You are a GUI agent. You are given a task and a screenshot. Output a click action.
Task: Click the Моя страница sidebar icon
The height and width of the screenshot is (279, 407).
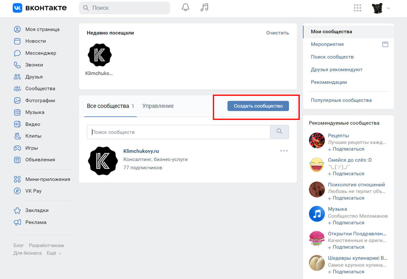[17, 29]
